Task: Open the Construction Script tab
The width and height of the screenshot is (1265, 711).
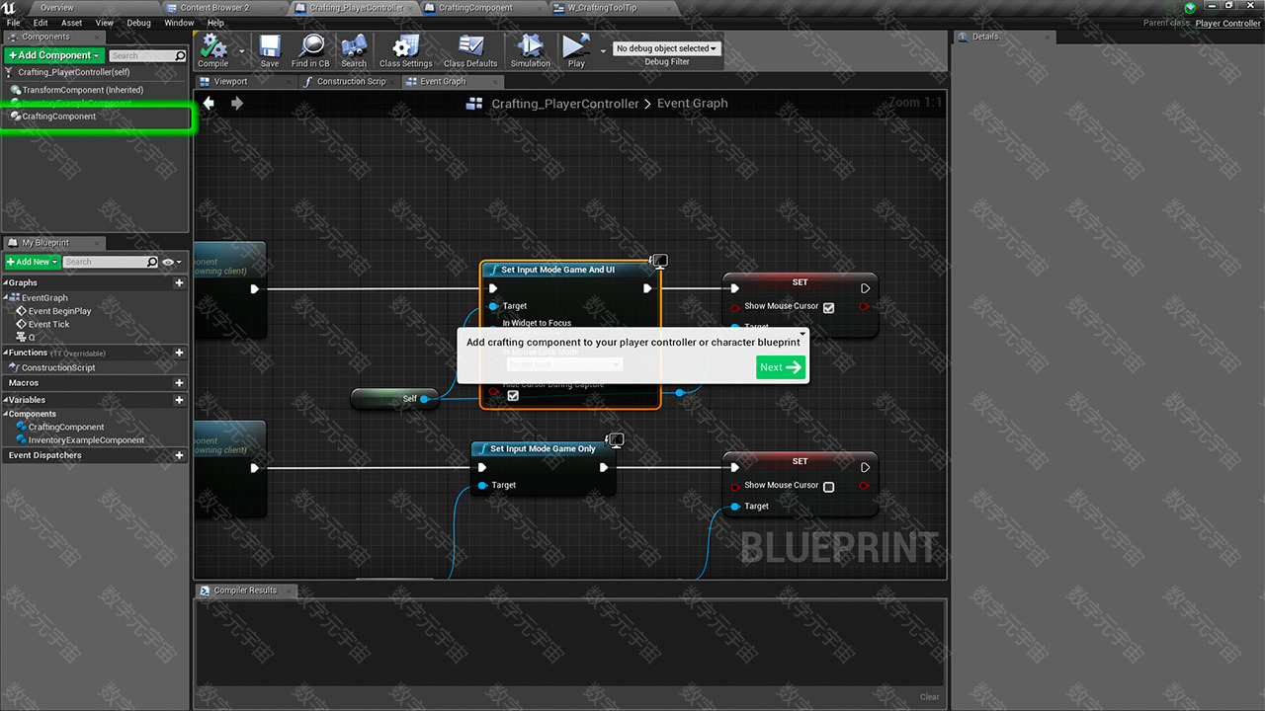Action: [x=351, y=81]
